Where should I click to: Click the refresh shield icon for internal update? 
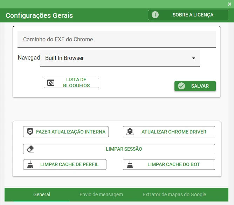pos(30,132)
